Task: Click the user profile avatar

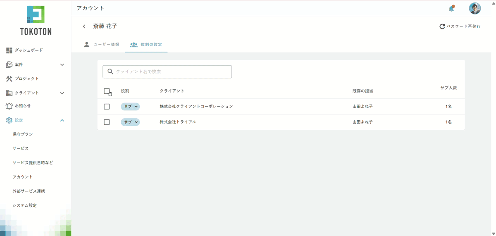Action: click(475, 8)
